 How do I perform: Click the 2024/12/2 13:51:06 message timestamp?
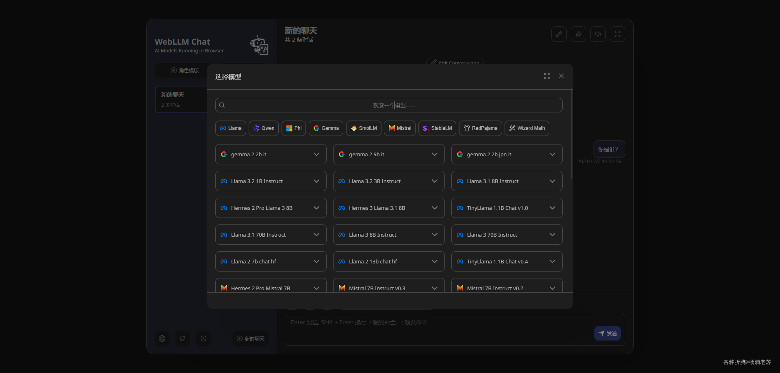tap(599, 162)
